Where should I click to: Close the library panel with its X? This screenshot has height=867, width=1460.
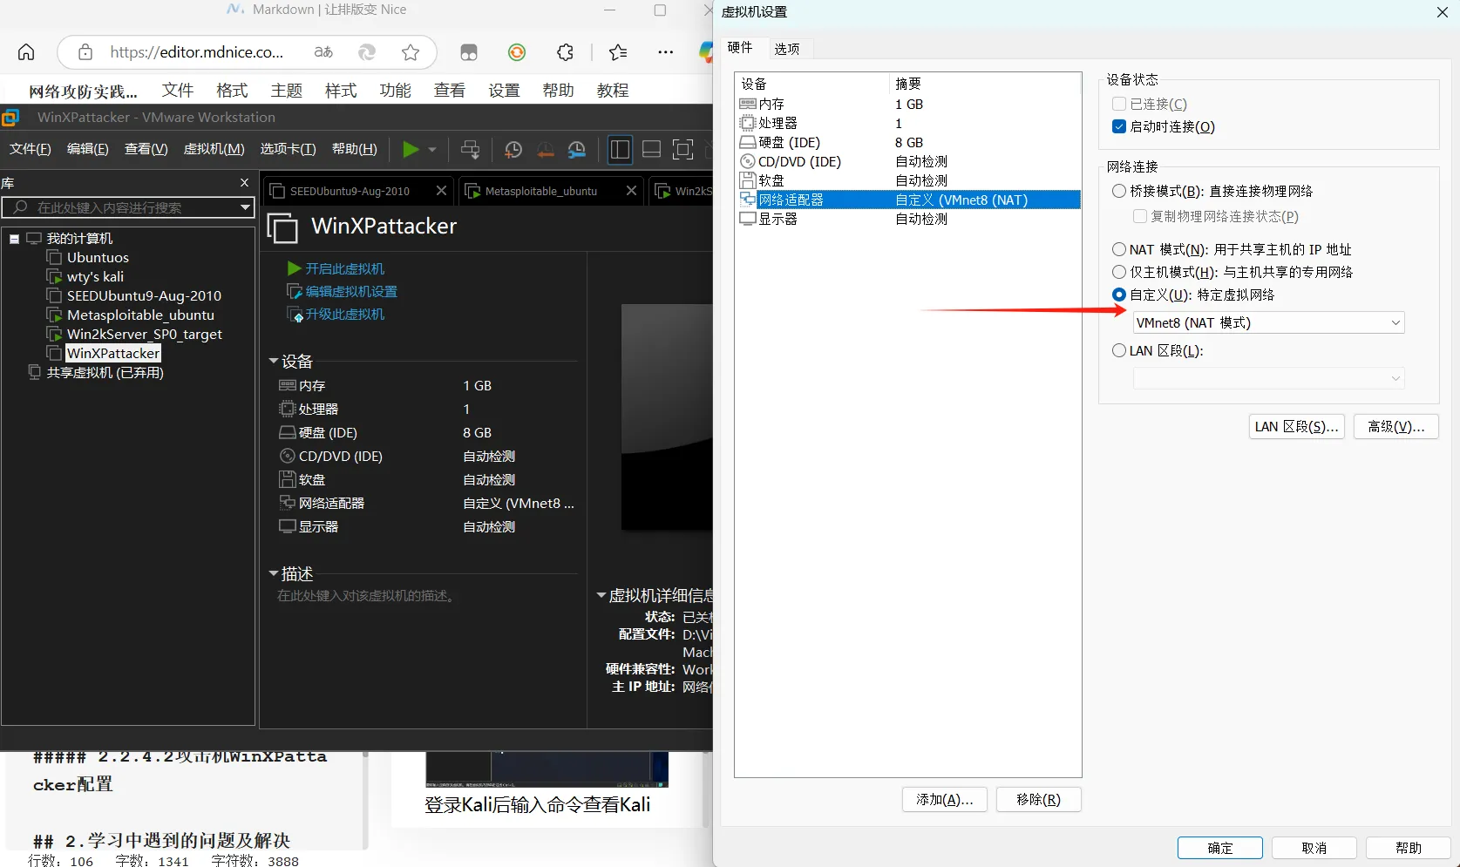click(245, 183)
